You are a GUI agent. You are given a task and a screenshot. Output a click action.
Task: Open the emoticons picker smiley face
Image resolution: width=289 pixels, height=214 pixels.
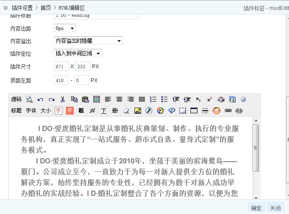point(217,111)
